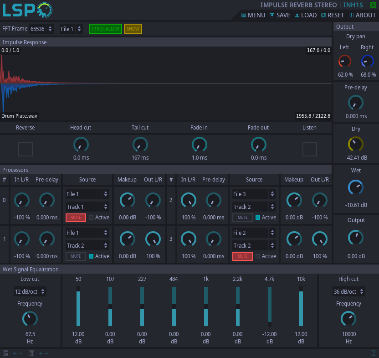Image resolution: width=379 pixels, height=358 pixels.
Task: Click the Output section Pre-delay knob
Action: (356, 103)
